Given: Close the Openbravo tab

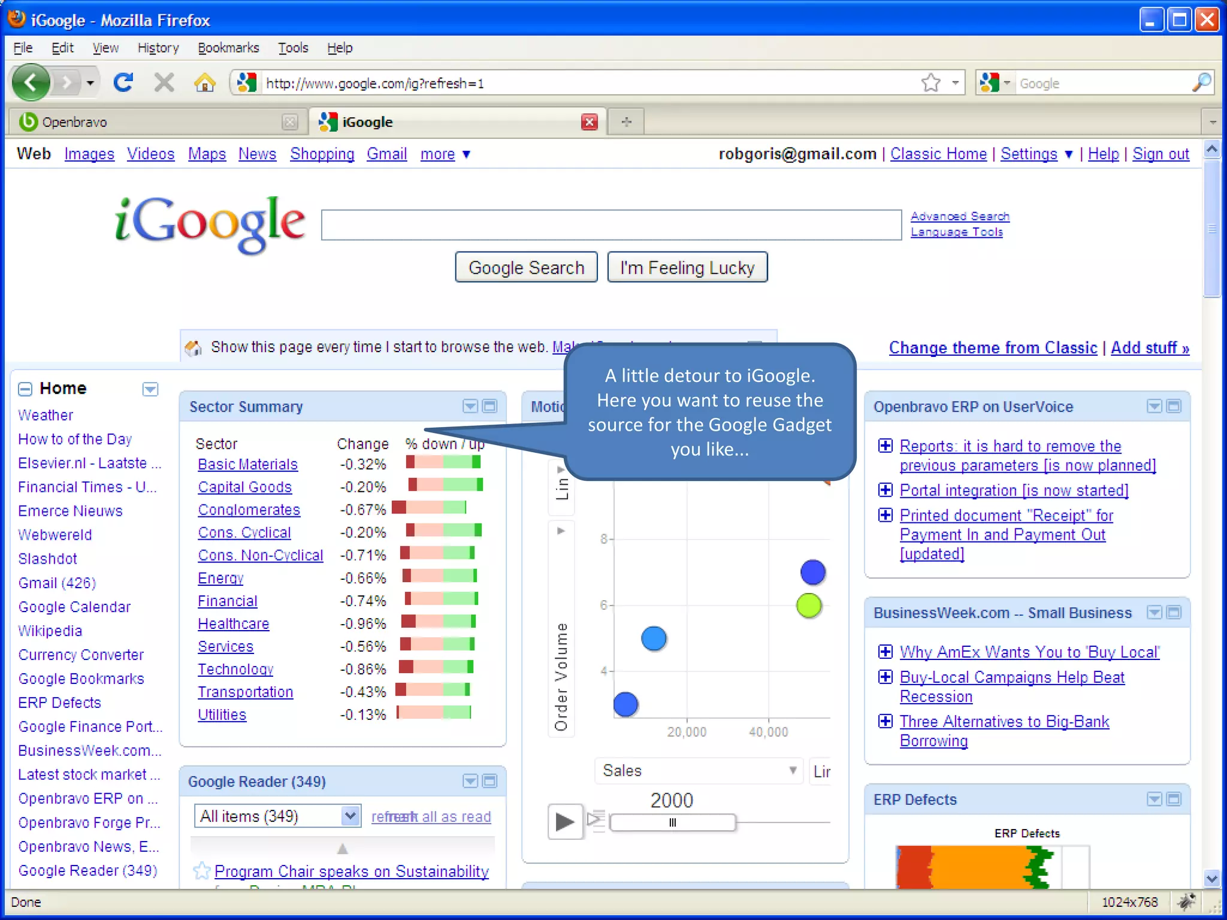Looking at the screenshot, I should coord(290,122).
